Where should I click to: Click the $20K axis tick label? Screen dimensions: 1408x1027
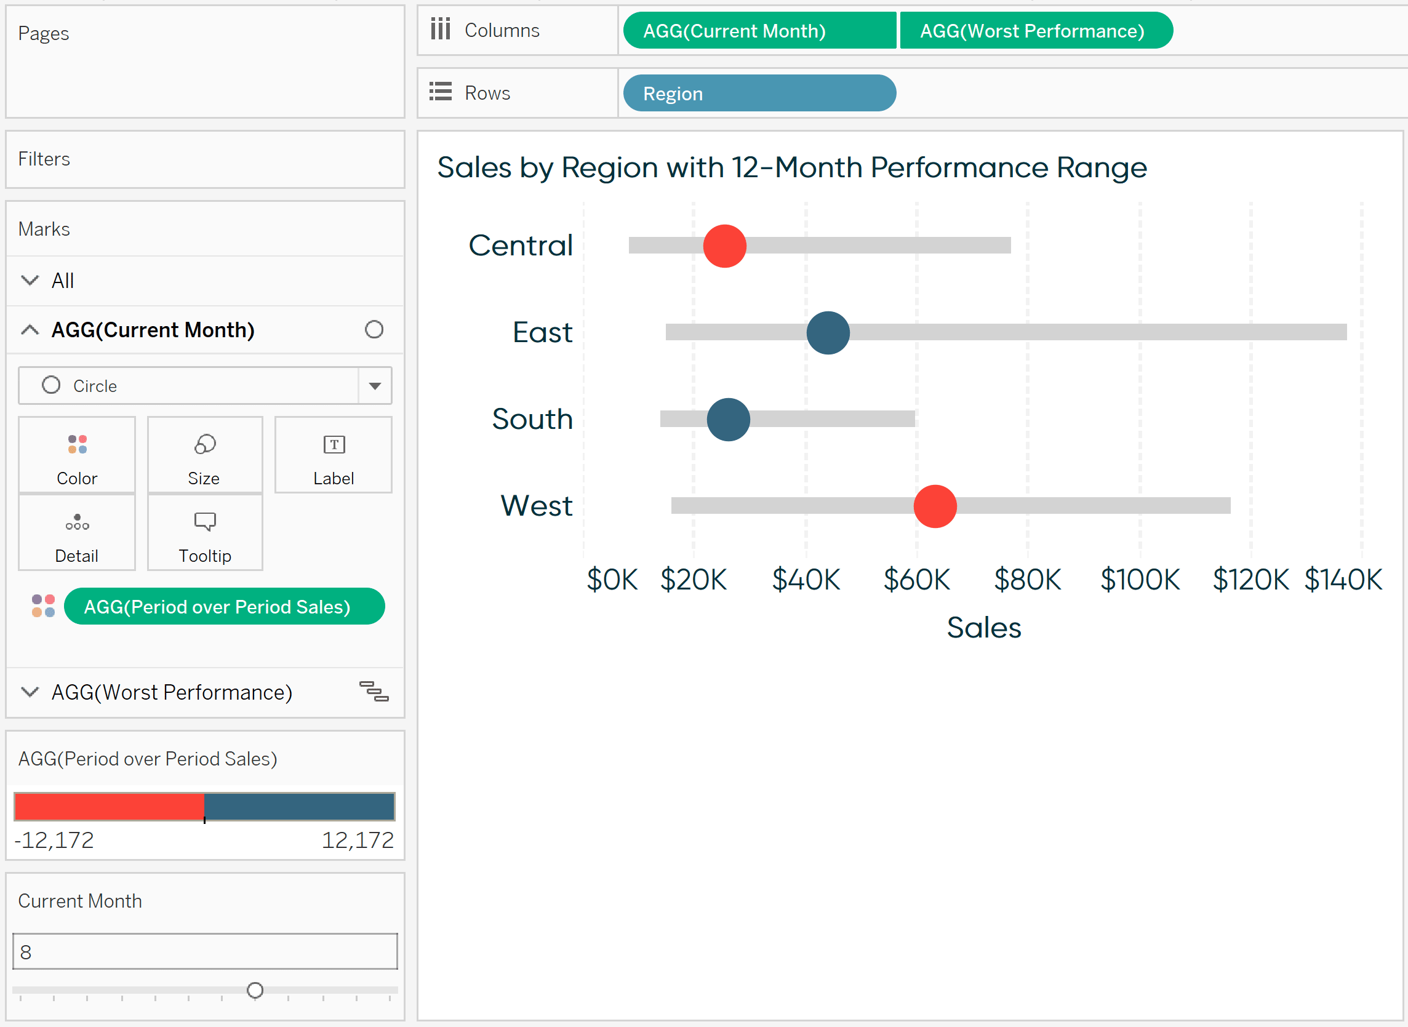[693, 580]
